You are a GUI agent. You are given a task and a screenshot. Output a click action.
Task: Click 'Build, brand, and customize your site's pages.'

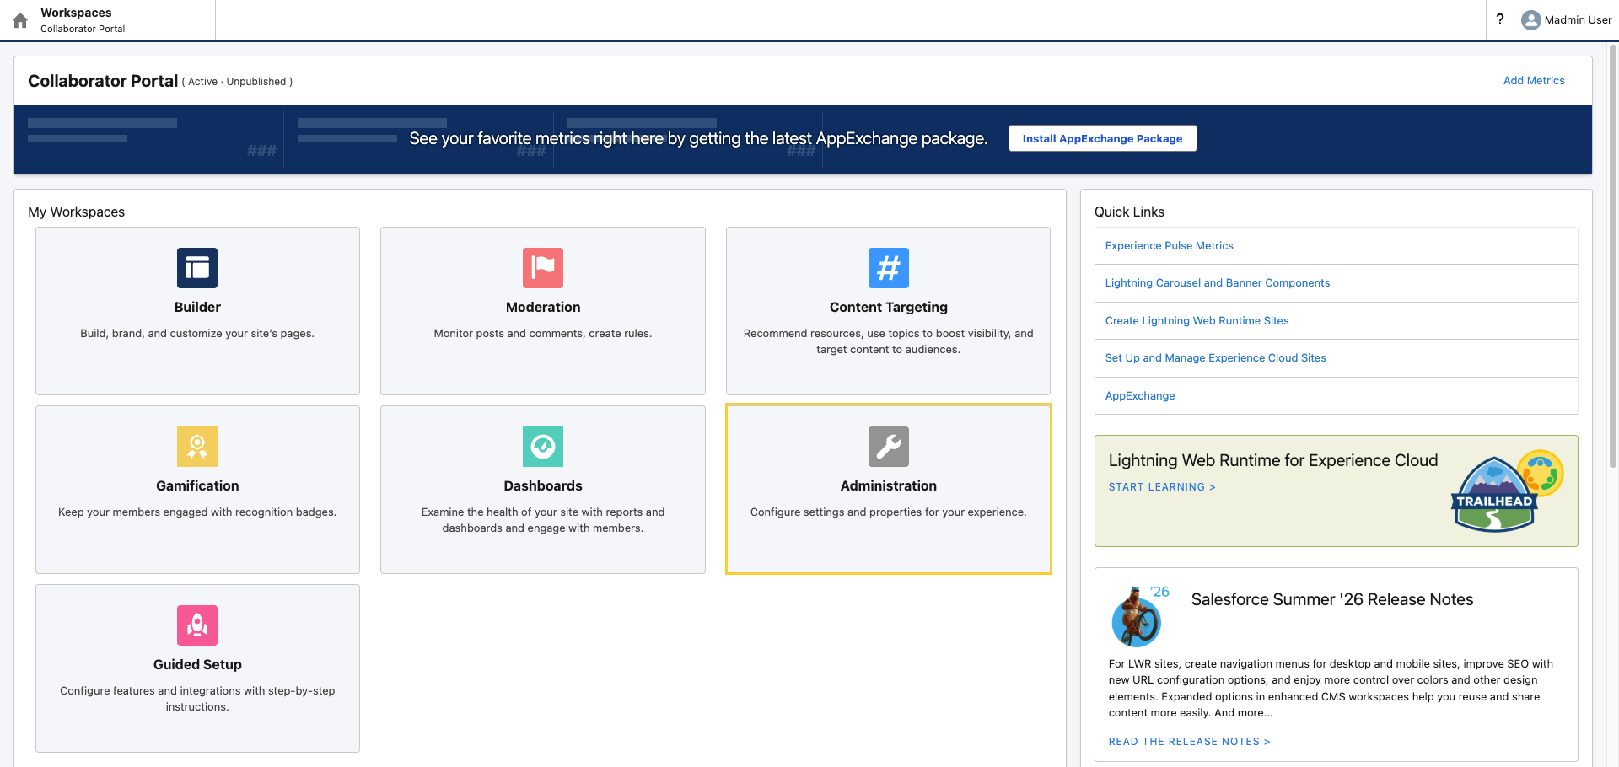click(197, 334)
